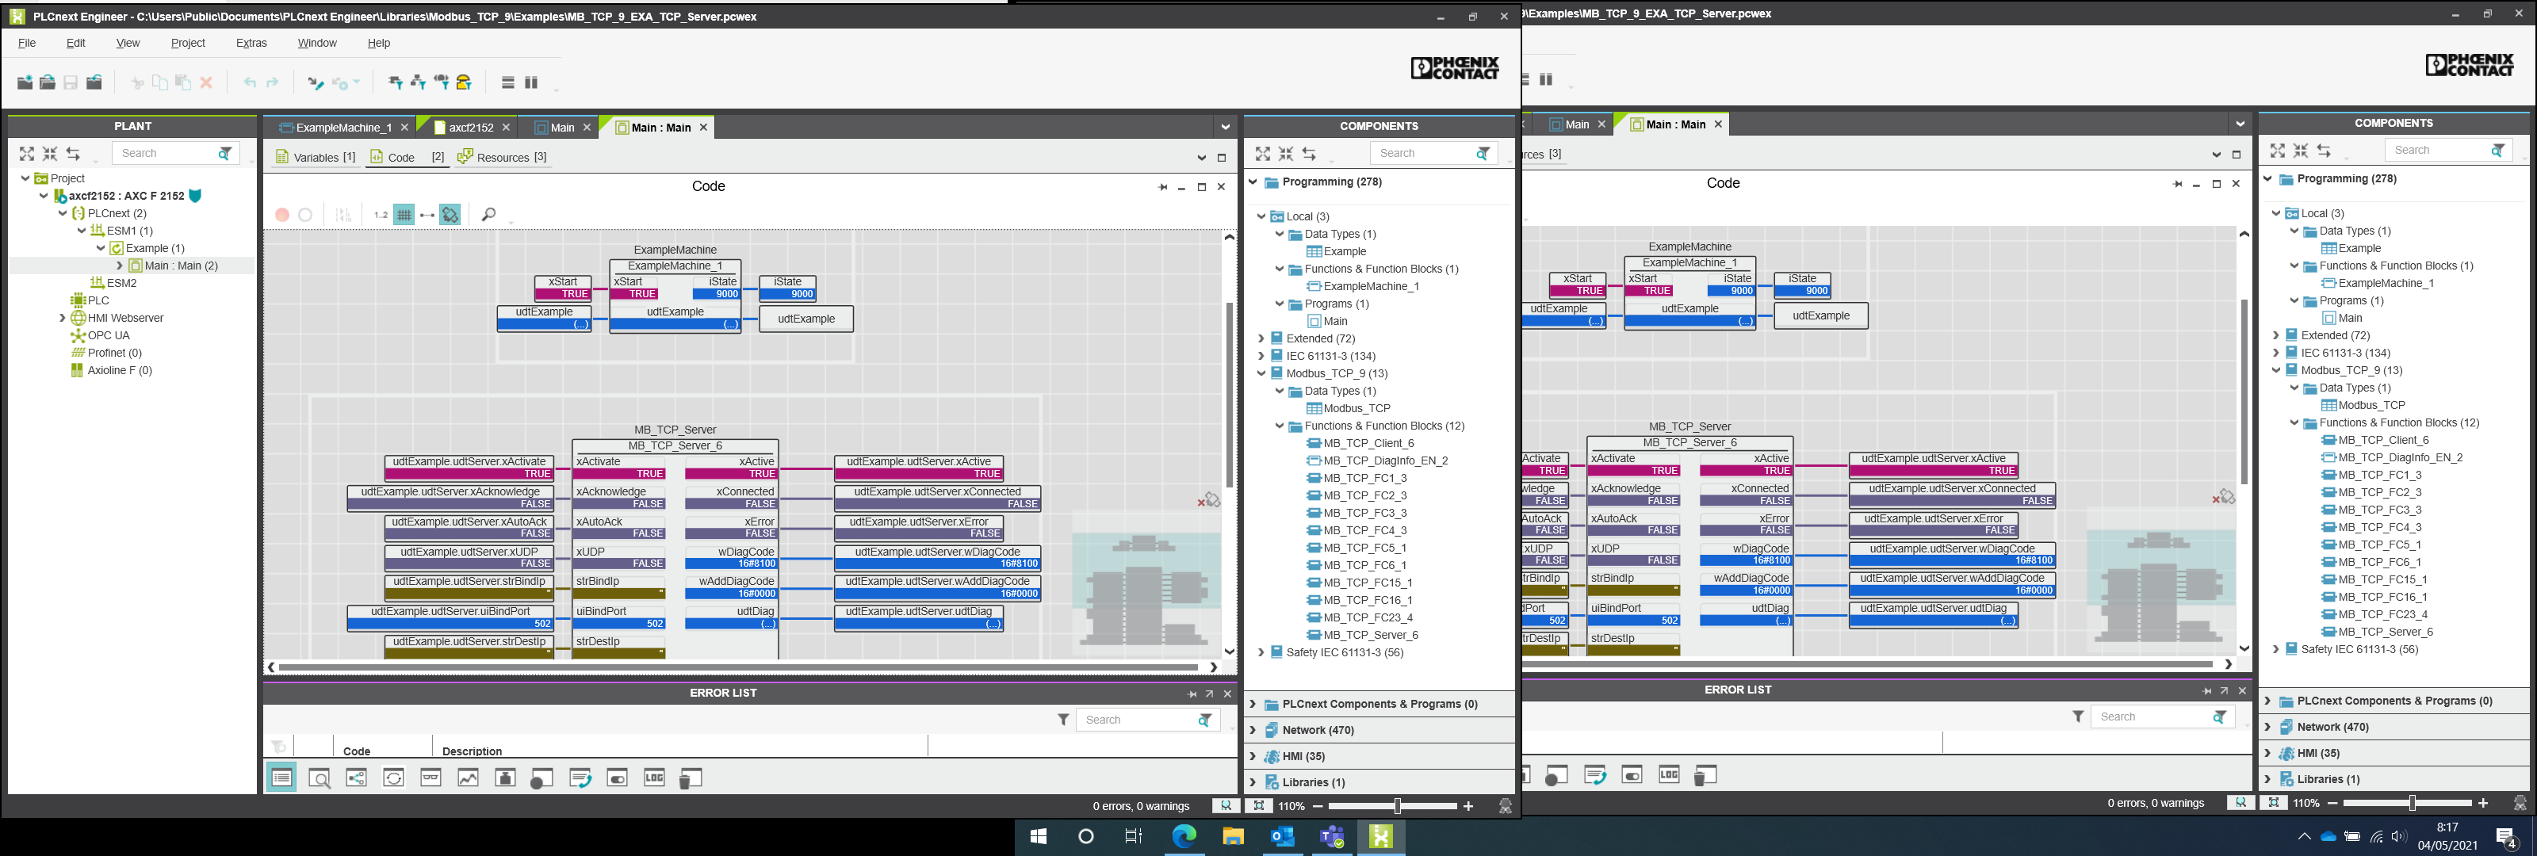
Task: Click expand-all icon in PLANT panel
Action: coord(27,154)
